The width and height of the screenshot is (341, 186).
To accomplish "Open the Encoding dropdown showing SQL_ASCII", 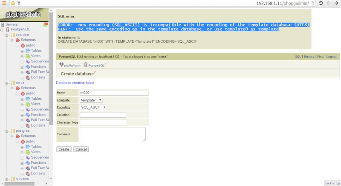I will [x=93, y=107].
